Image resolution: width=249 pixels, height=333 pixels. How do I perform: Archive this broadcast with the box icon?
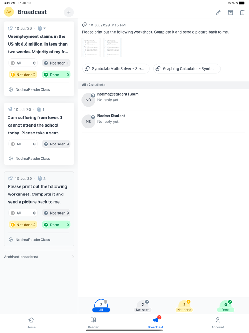click(x=231, y=12)
